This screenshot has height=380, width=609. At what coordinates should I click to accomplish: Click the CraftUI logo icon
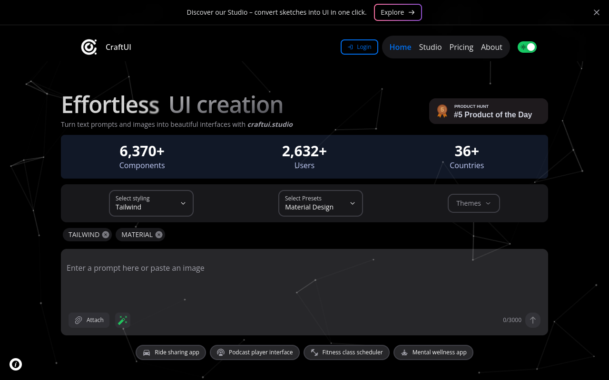[x=89, y=47]
